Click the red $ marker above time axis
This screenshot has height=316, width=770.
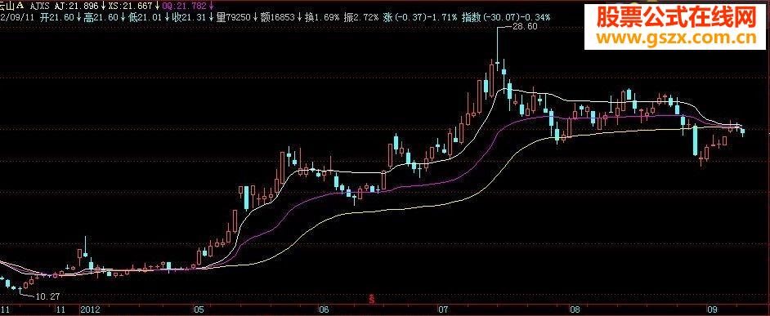click(372, 298)
